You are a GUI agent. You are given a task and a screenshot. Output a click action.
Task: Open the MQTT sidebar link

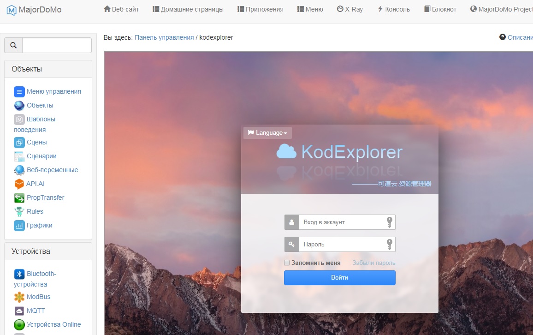36,311
